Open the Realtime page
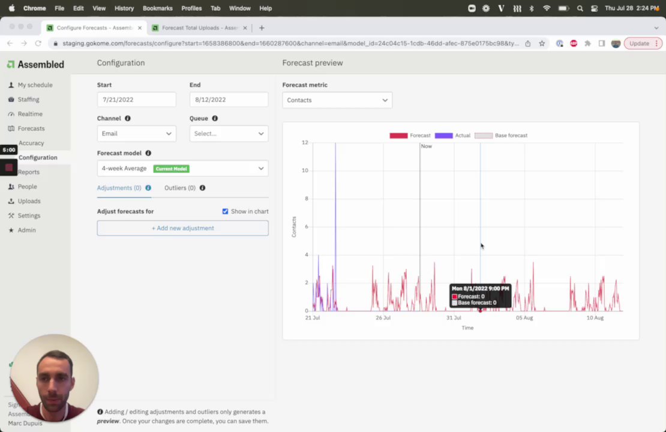Screen dimensions: 666x432 [25, 114]
